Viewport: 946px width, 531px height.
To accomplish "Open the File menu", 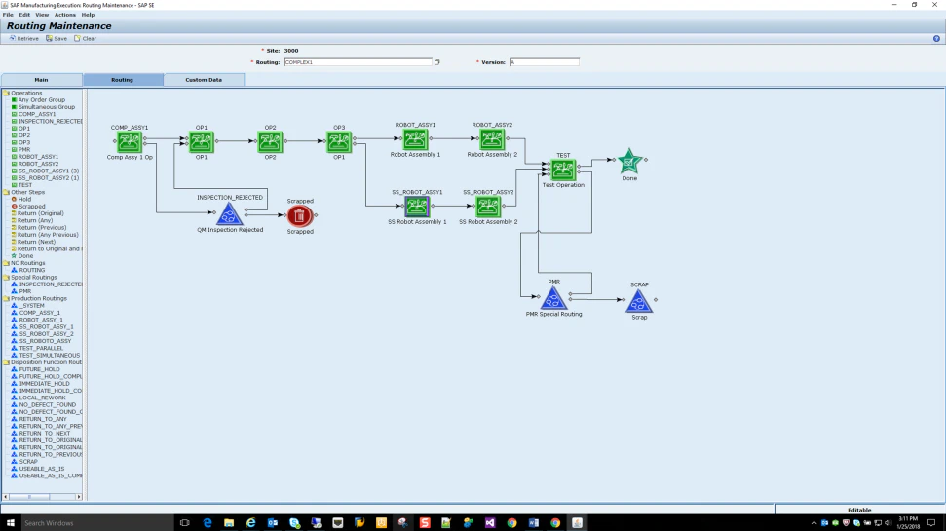I will [x=8, y=15].
